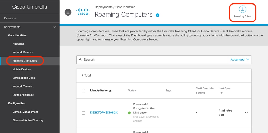Viewport: 268px width, 133px height.
Task: Click the Cisco logo
Action: coord(83,12)
